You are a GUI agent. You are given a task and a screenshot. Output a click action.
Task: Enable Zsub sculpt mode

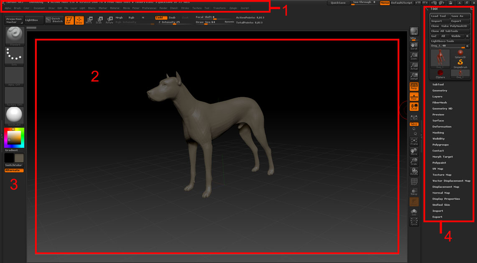[172, 18]
